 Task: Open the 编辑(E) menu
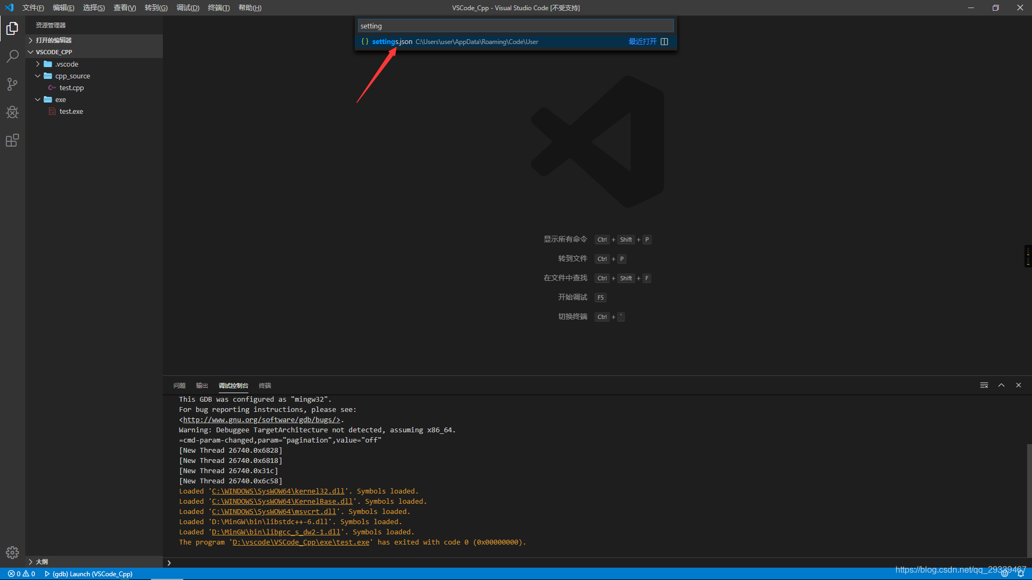(63, 8)
